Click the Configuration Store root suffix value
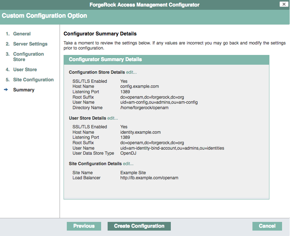This screenshot has height=236, width=290. 152,97
